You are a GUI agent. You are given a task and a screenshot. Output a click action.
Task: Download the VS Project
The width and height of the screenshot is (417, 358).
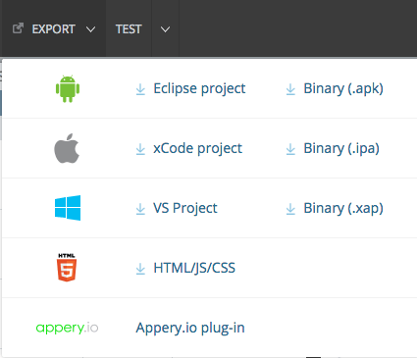(185, 208)
